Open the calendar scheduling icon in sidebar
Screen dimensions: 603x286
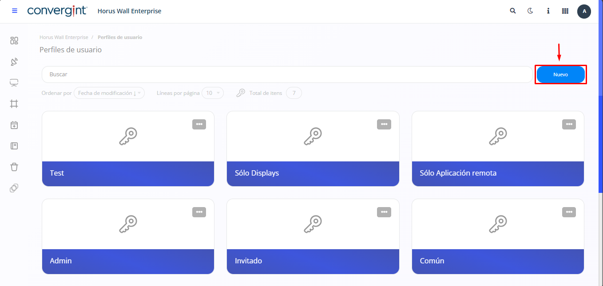click(14, 125)
